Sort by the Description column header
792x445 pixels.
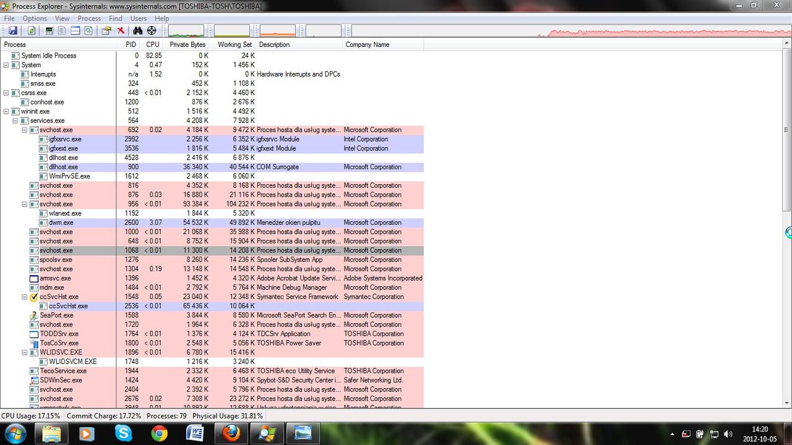point(299,44)
